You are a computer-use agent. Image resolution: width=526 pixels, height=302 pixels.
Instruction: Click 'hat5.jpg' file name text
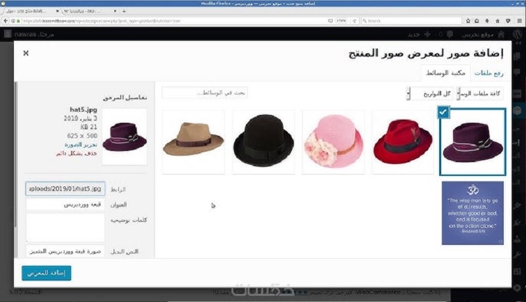click(x=84, y=109)
